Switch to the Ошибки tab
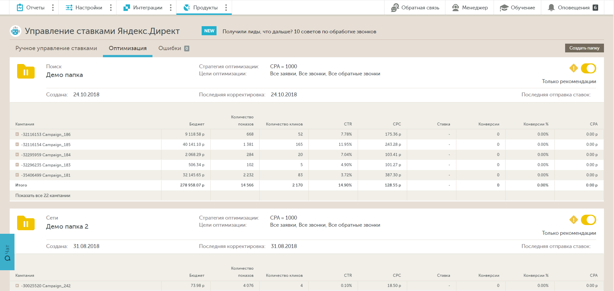The width and height of the screenshot is (614, 291). [x=174, y=48]
